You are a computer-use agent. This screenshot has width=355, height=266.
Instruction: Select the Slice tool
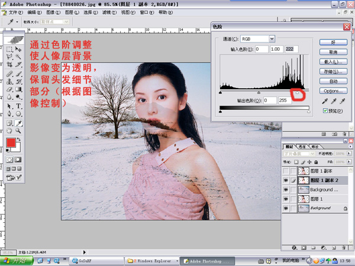coord(18,64)
